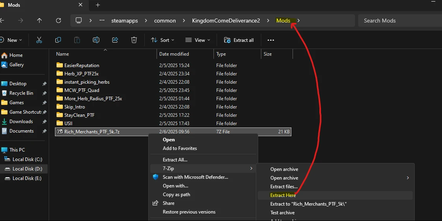Image resolution: width=442 pixels, height=221 pixels.
Task: Select Extract Here from 7-Zip submenu
Action: (283, 195)
